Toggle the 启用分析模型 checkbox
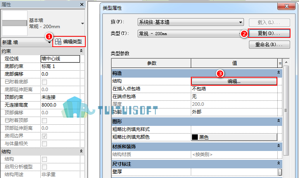This screenshot has width=299, height=178. coord(45,167)
